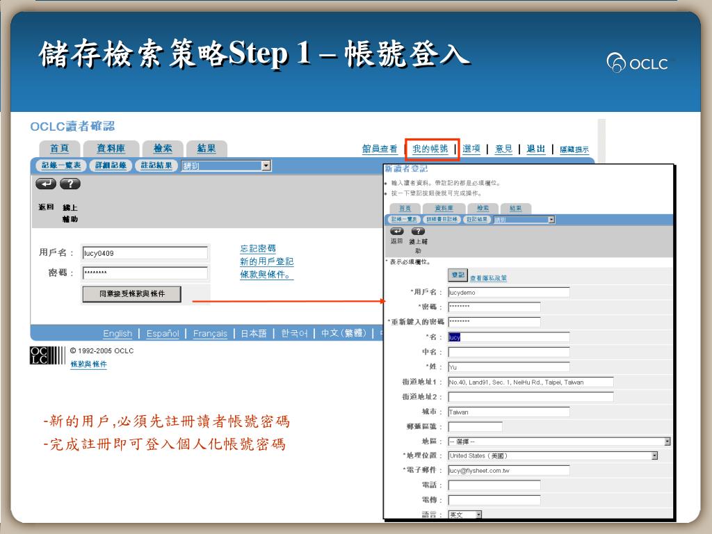
Task: Click the 隱藏提示 link
Action: point(574,149)
